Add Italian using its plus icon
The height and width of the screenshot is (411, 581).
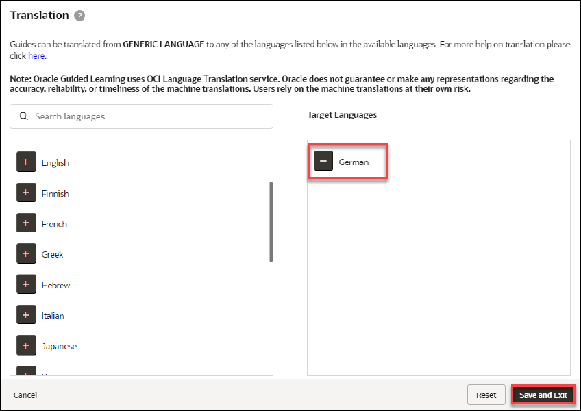(x=26, y=314)
